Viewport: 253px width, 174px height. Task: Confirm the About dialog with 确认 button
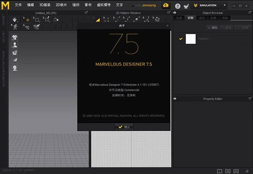pyautogui.click(x=124, y=127)
